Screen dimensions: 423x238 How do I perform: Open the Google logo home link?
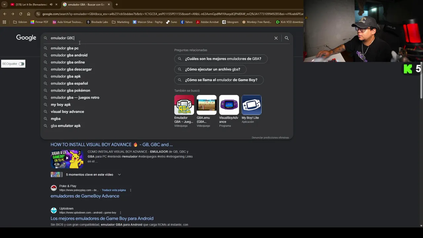tap(26, 38)
